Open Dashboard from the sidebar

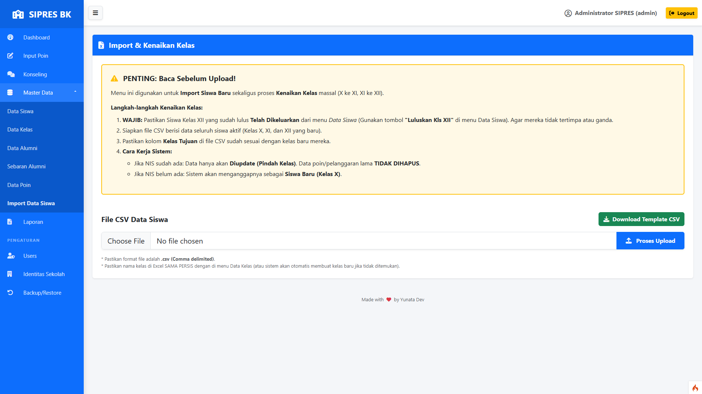point(36,38)
